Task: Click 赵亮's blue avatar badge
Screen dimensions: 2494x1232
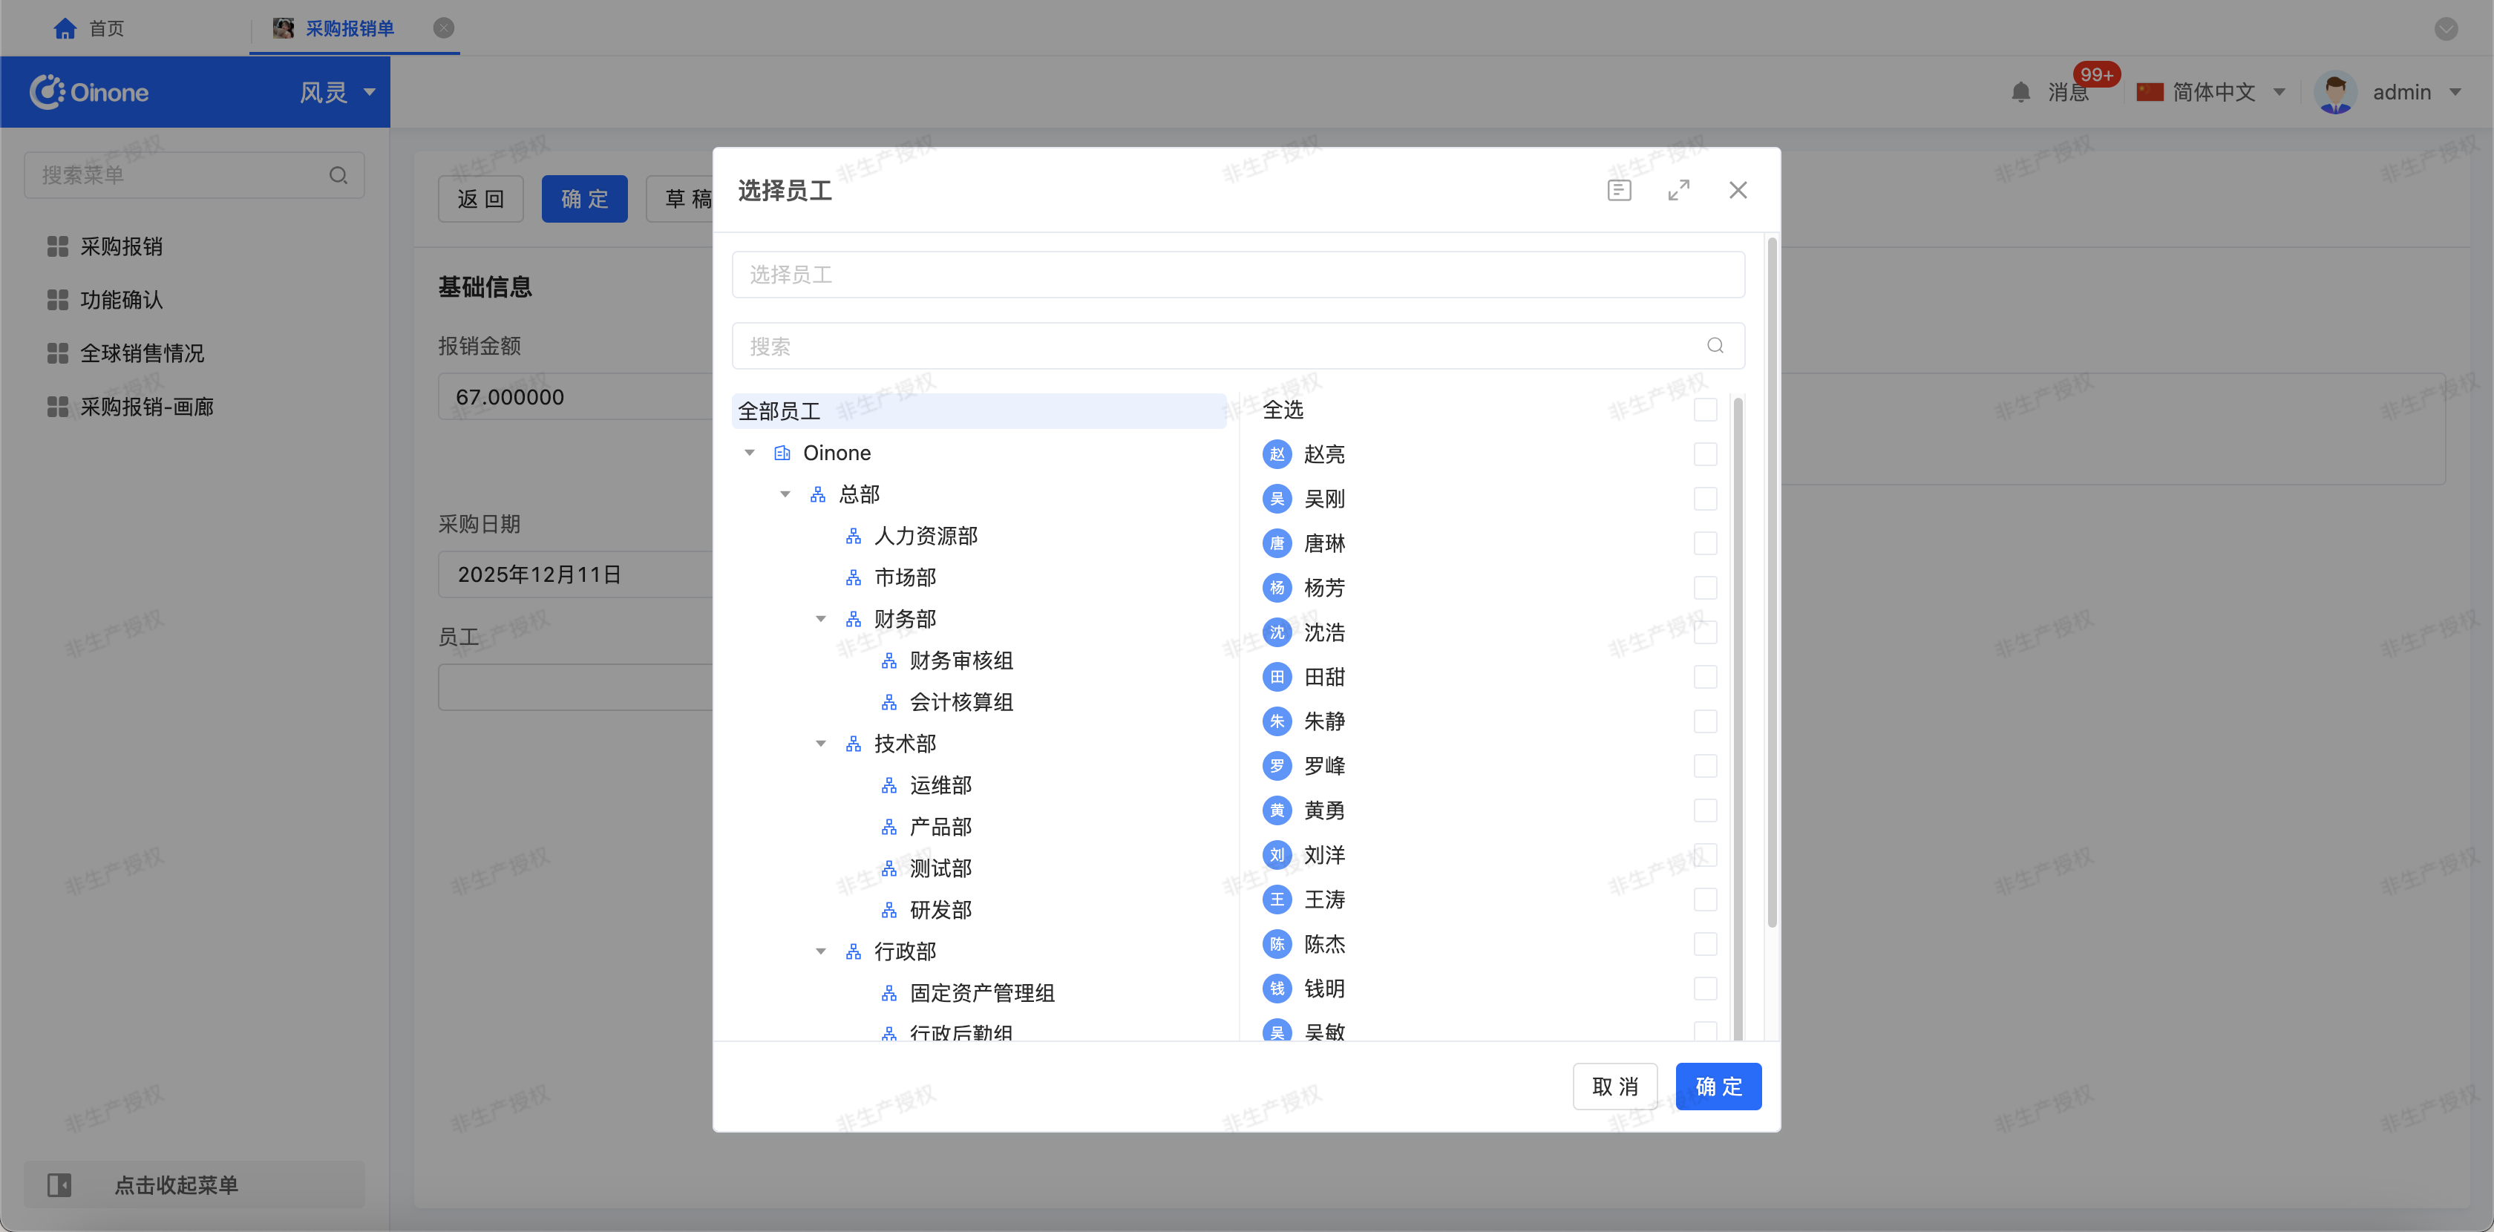Action: point(1277,454)
